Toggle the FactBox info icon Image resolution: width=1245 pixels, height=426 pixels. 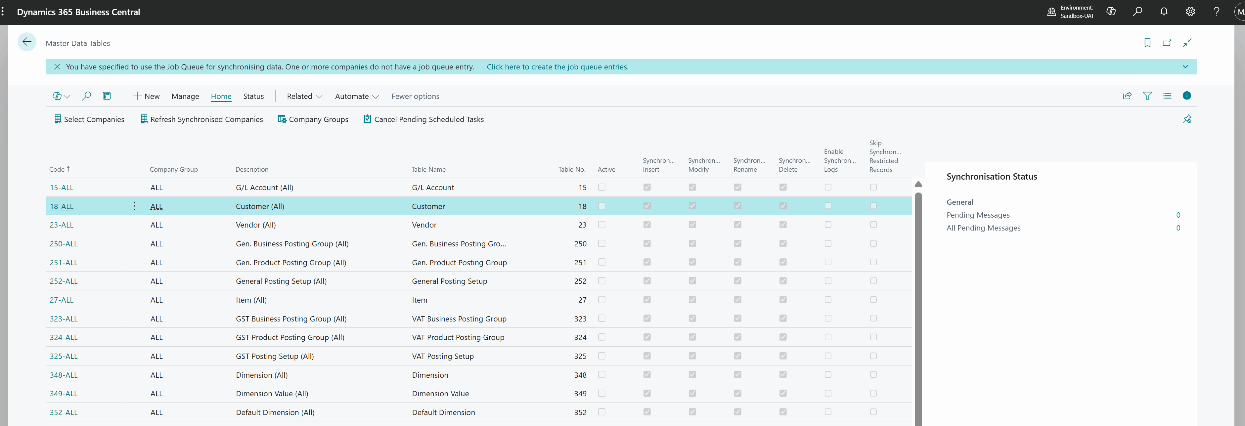(1186, 96)
